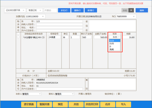Tick the header row checkbox
The width and height of the screenshot is (152, 108).
(18, 34)
